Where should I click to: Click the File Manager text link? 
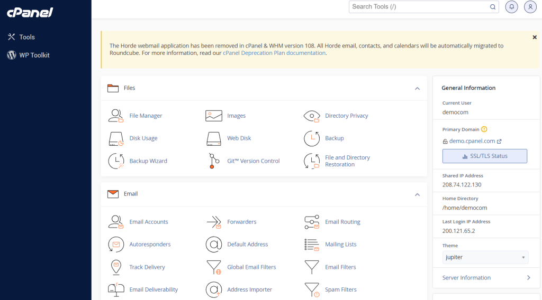tap(146, 116)
